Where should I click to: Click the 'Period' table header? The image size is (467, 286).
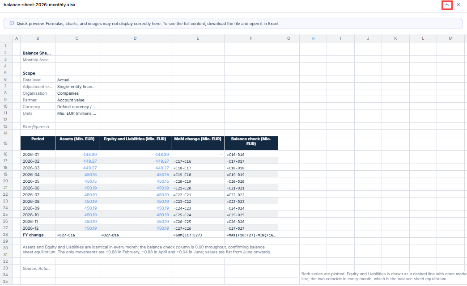38,143
